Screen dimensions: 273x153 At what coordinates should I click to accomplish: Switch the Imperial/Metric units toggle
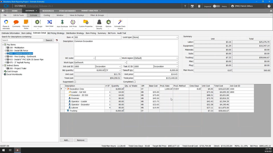click(x=216, y=6)
